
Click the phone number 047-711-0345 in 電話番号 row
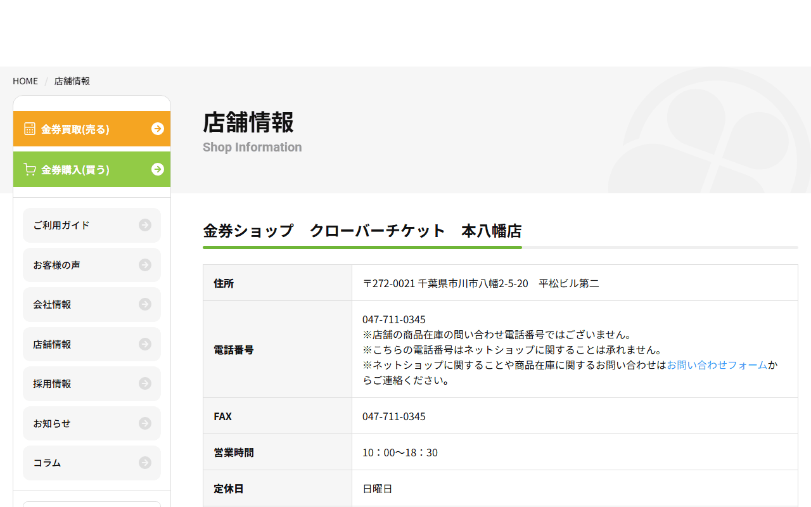394,319
